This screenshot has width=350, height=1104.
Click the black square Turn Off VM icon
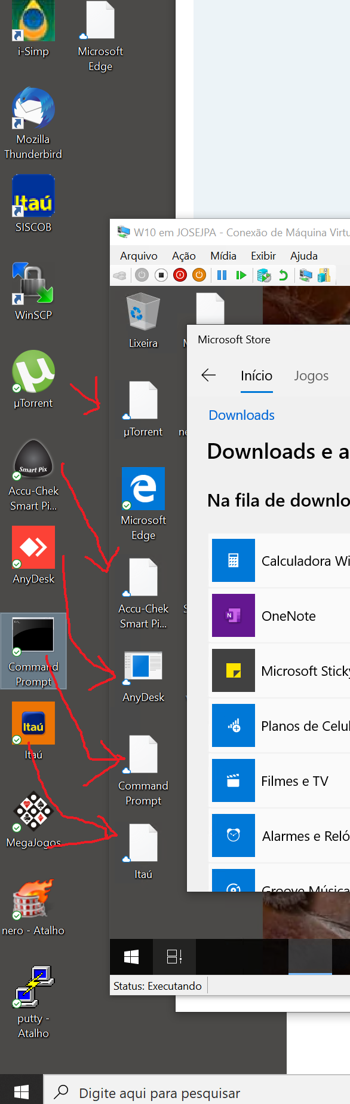pyautogui.click(x=161, y=275)
